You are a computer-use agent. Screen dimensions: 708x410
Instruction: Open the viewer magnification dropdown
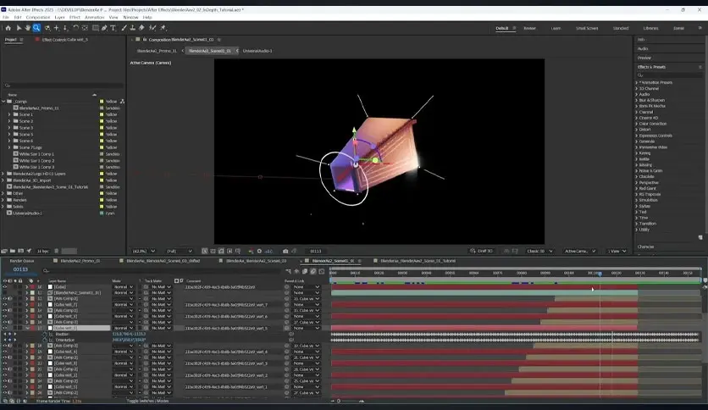point(144,251)
